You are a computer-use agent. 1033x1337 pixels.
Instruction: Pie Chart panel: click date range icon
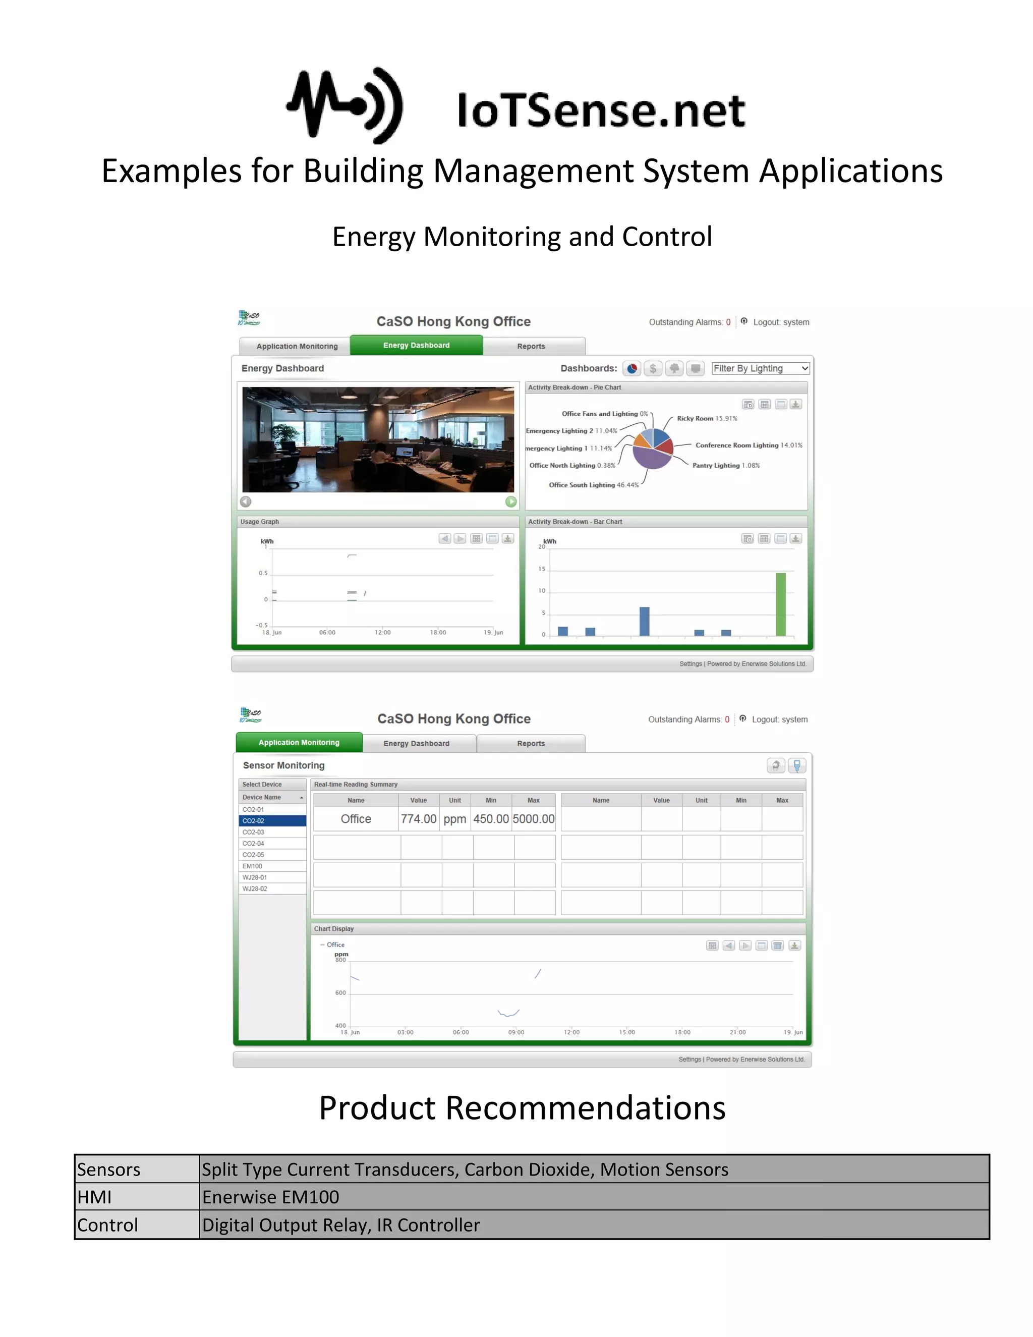748,404
